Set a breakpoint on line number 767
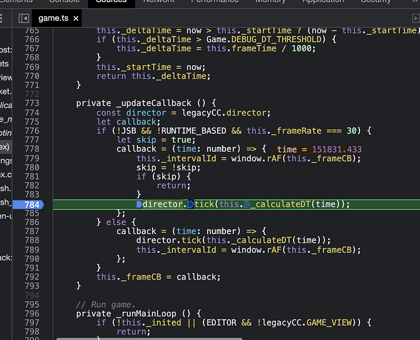 (x=32, y=48)
